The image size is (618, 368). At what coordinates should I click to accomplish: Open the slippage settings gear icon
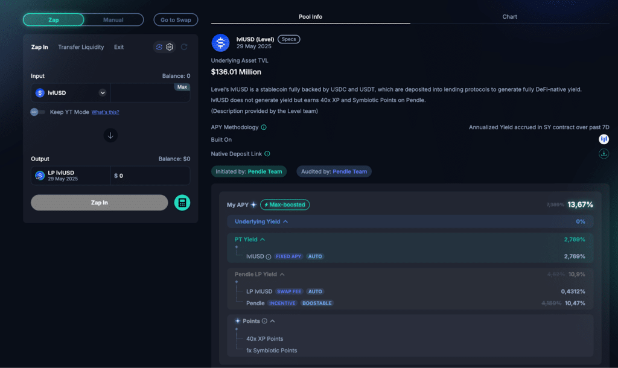coord(170,47)
